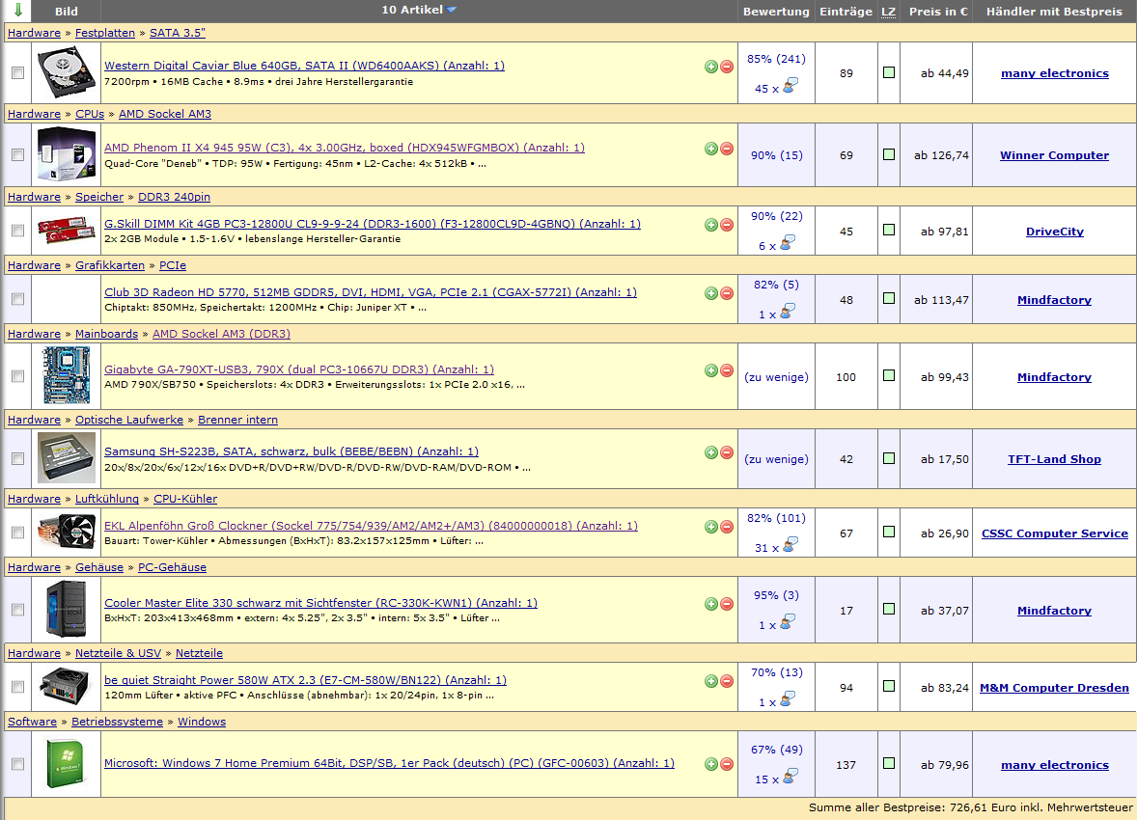Decrease quantity of Western Digital Caviar Blue

(x=727, y=67)
